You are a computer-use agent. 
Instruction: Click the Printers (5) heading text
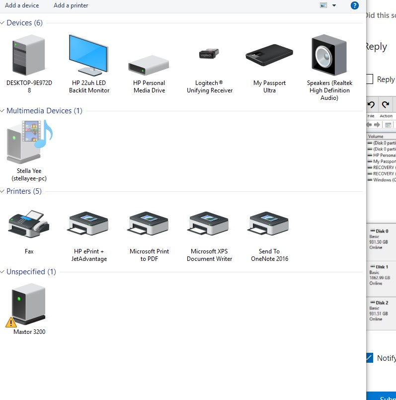point(24,191)
